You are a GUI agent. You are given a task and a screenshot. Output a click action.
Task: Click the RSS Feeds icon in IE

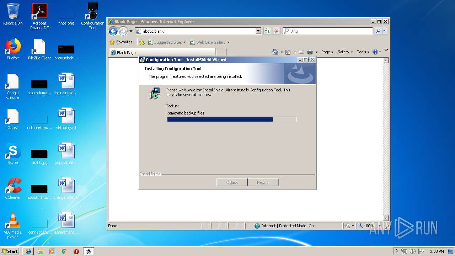[x=288, y=52]
